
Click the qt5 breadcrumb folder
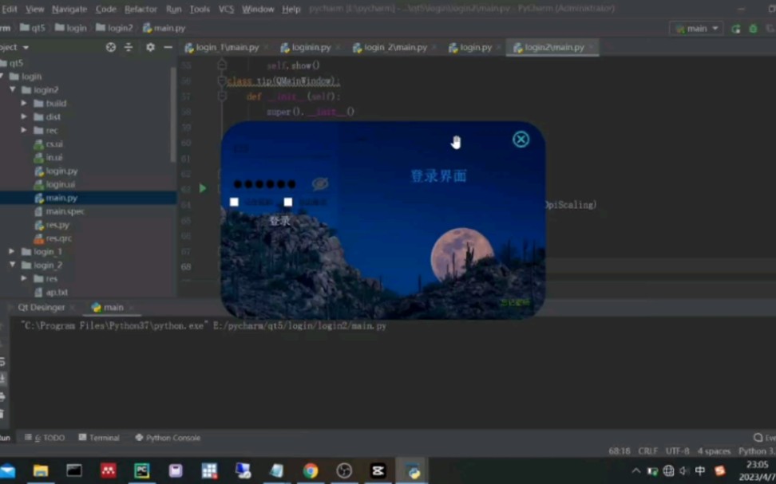tap(32, 28)
